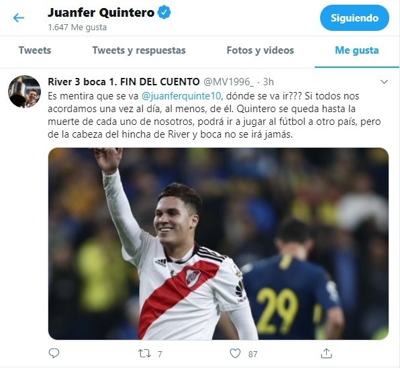Click the blue verified badge icon

click(164, 13)
